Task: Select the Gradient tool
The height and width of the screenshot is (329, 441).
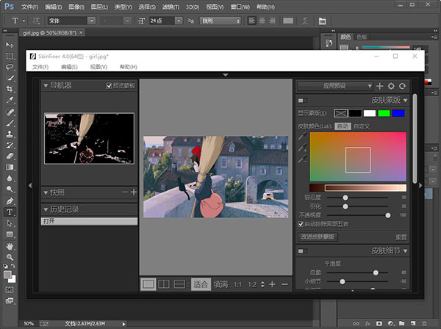Action: (10, 167)
